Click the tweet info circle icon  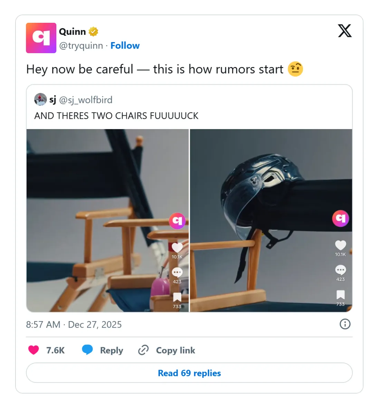[x=345, y=324]
